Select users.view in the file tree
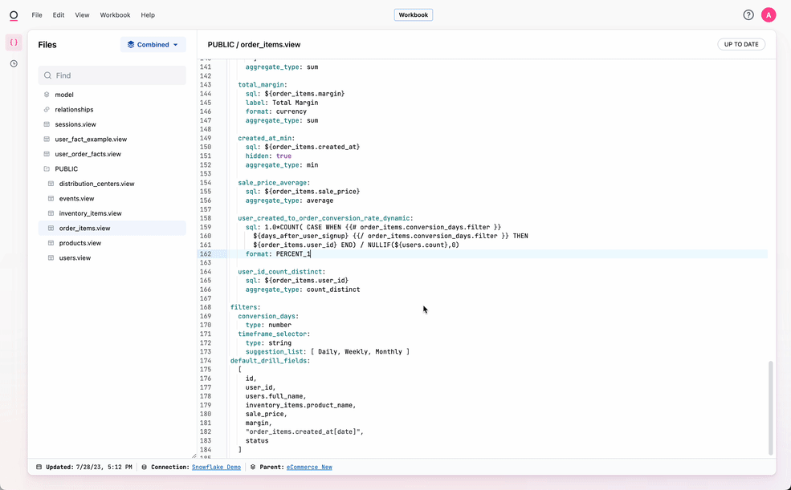 point(75,258)
